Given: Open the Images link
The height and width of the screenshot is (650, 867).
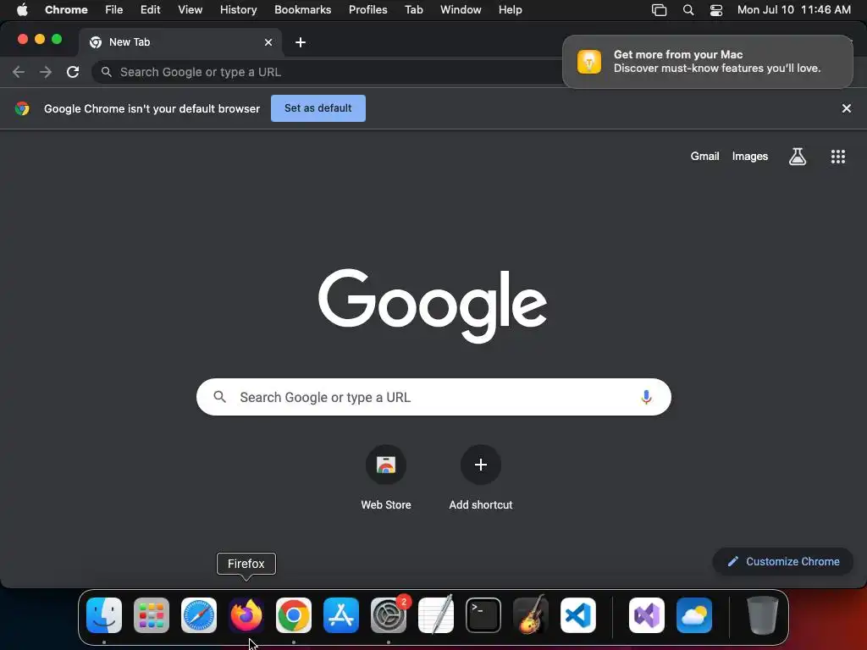Looking at the screenshot, I should (x=750, y=157).
